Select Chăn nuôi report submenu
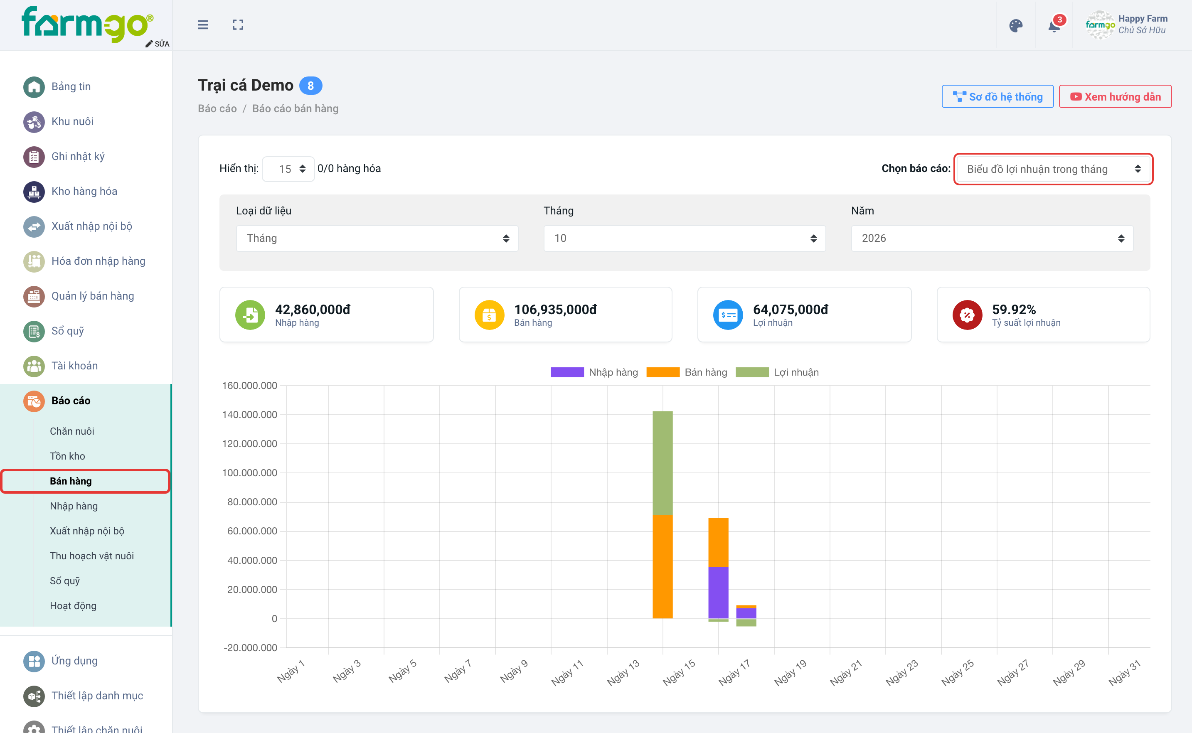Screen dimensions: 1192x733 point(72,431)
